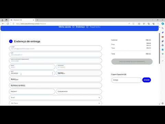Go to the Pagamento checkout step

pyautogui.click(x=95, y=27)
